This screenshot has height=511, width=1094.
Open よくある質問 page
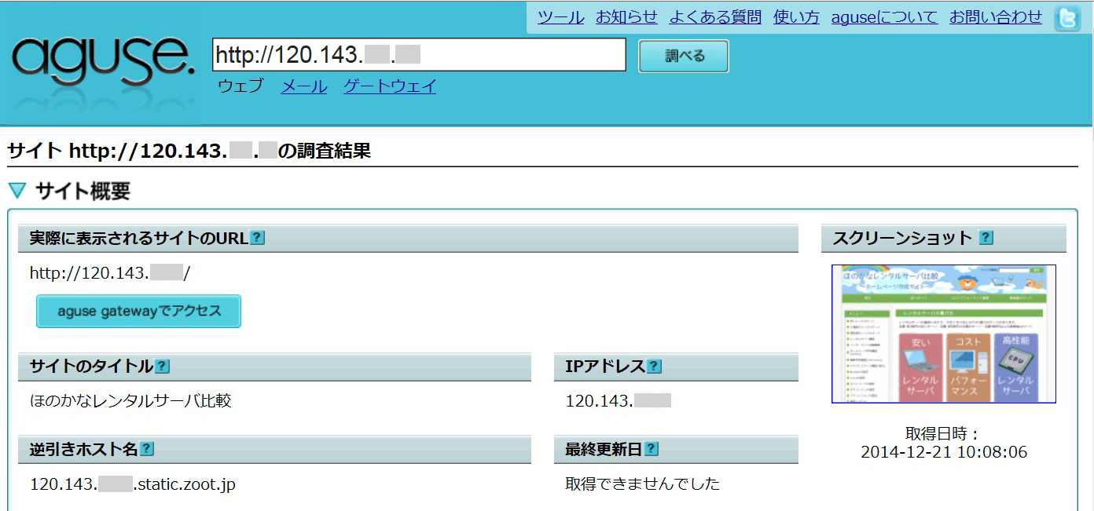(715, 17)
